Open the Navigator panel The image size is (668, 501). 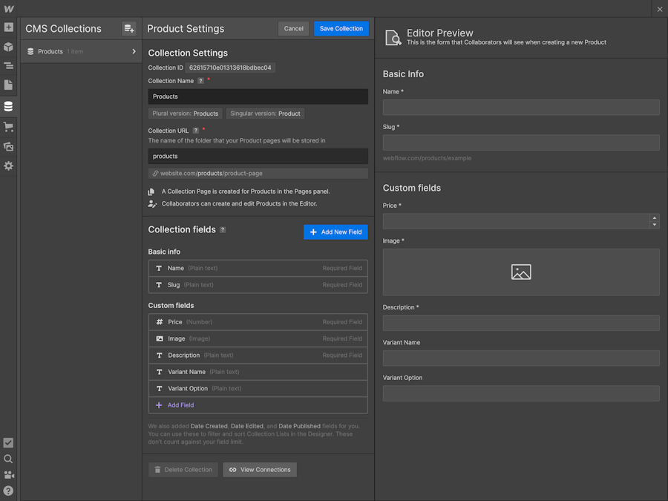9,66
